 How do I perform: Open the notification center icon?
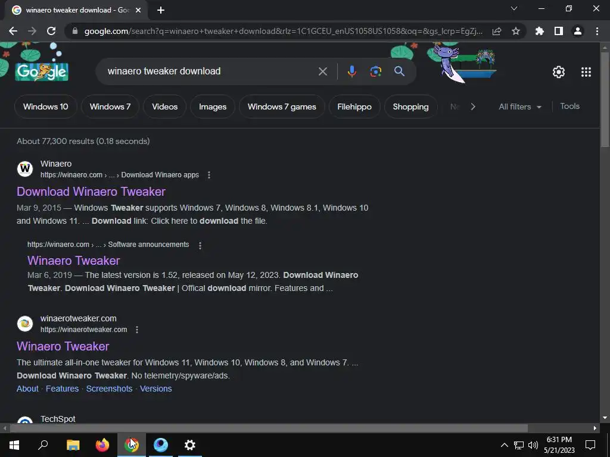[x=590, y=445]
